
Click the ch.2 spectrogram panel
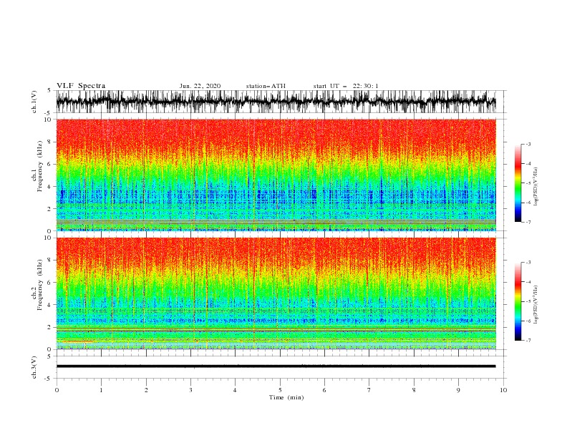pos(276,293)
